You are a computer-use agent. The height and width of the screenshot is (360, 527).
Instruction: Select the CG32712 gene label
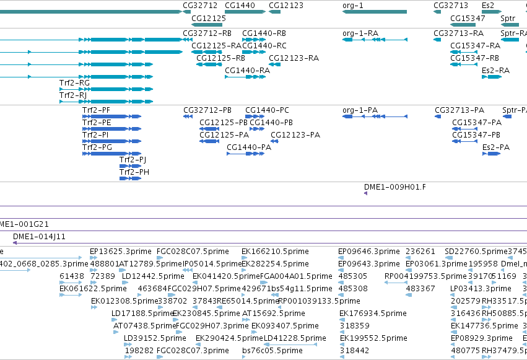pyautogui.click(x=200, y=6)
